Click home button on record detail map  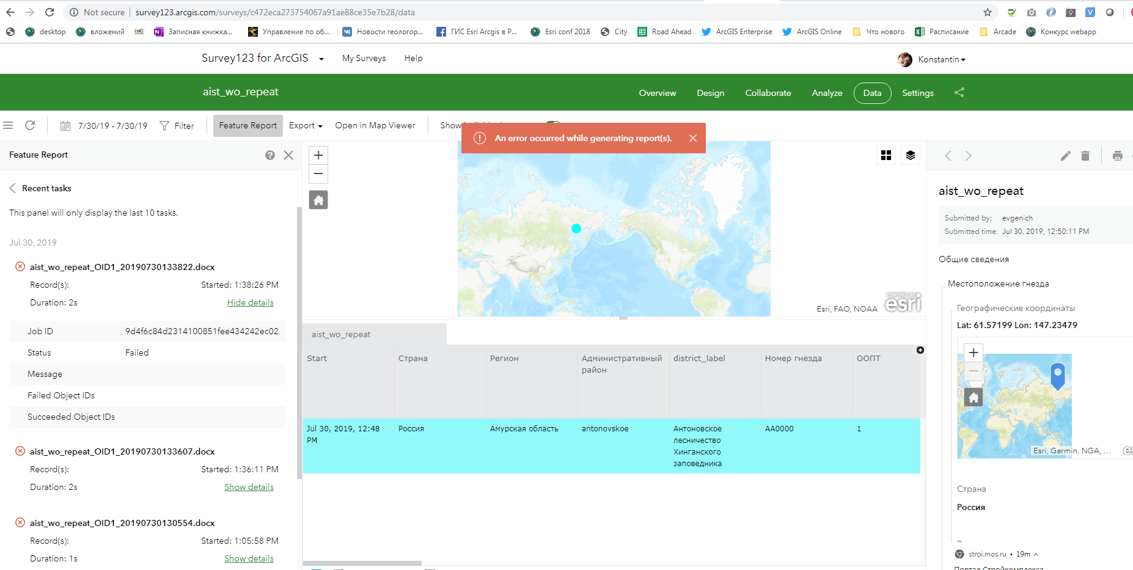point(974,398)
